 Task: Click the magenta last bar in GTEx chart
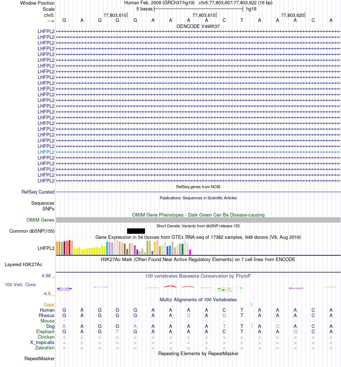point(190,252)
